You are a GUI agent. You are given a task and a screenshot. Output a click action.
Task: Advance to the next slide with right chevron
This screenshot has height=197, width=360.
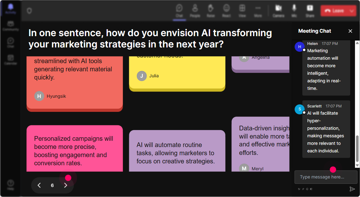coord(66,185)
